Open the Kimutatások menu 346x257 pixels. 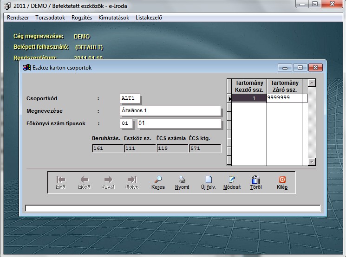(113, 18)
